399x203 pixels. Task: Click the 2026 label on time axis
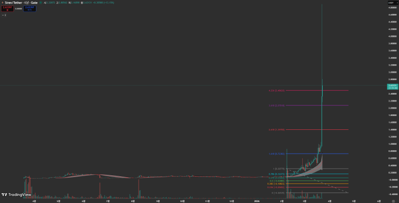coord(256,201)
